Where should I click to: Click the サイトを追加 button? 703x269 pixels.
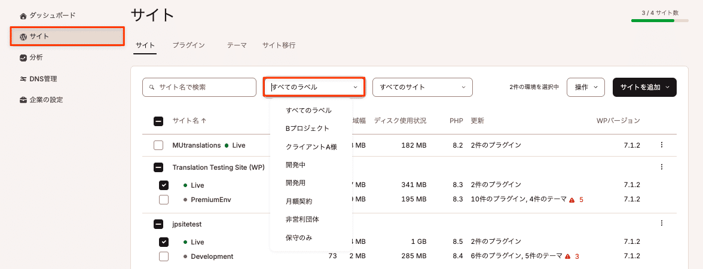click(644, 87)
